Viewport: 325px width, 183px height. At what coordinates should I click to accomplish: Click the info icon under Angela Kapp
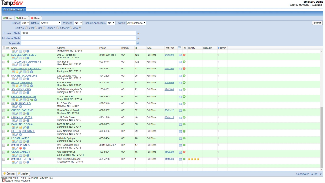pos(20,107)
